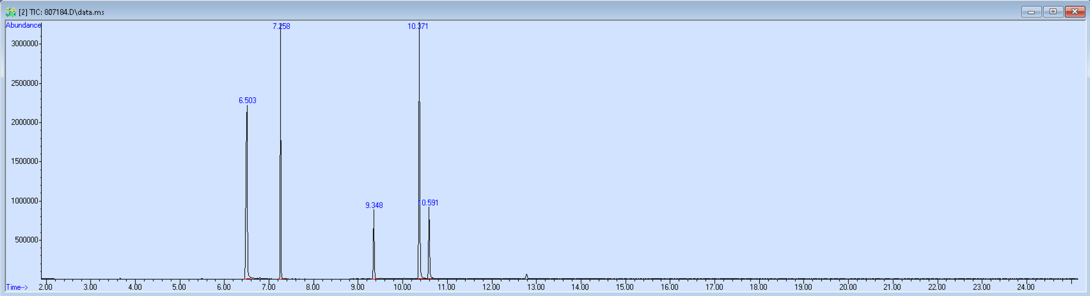Minimize the TIC chromatogram window
Image resolution: width=1090 pixels, height=296 pixels.
[x=1032, y=12]
